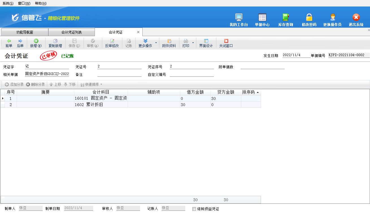
Task: Select row 2 累计折旧 account cell
Action: click(x=101, y=105)
